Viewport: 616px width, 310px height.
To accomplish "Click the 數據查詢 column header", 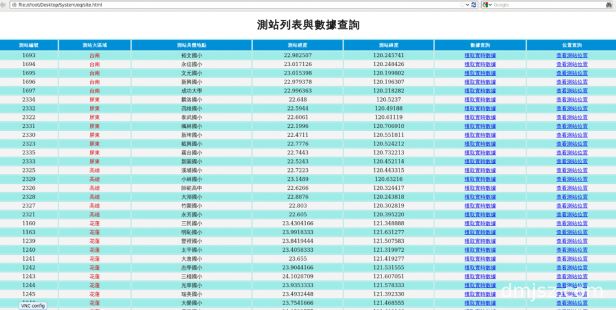I will (480, 45).
